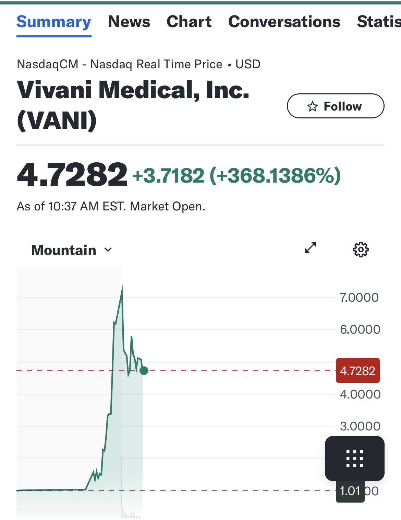Click the red 4.7282 price label
This screenshot has height=520, width=401.
click(x=358, y=371)
